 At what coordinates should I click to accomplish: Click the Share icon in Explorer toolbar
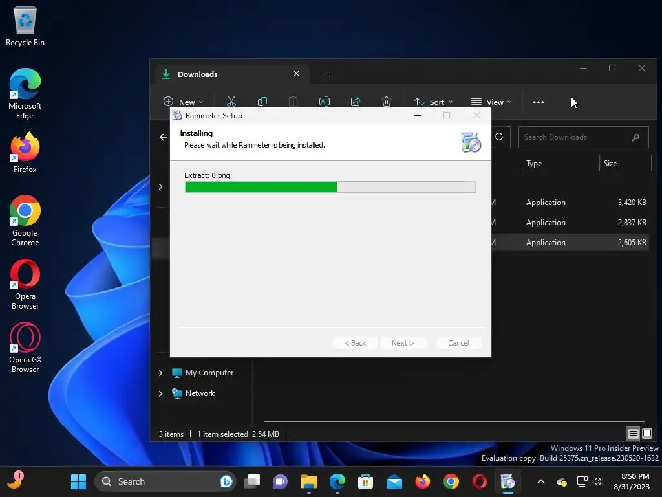[356, 102]
